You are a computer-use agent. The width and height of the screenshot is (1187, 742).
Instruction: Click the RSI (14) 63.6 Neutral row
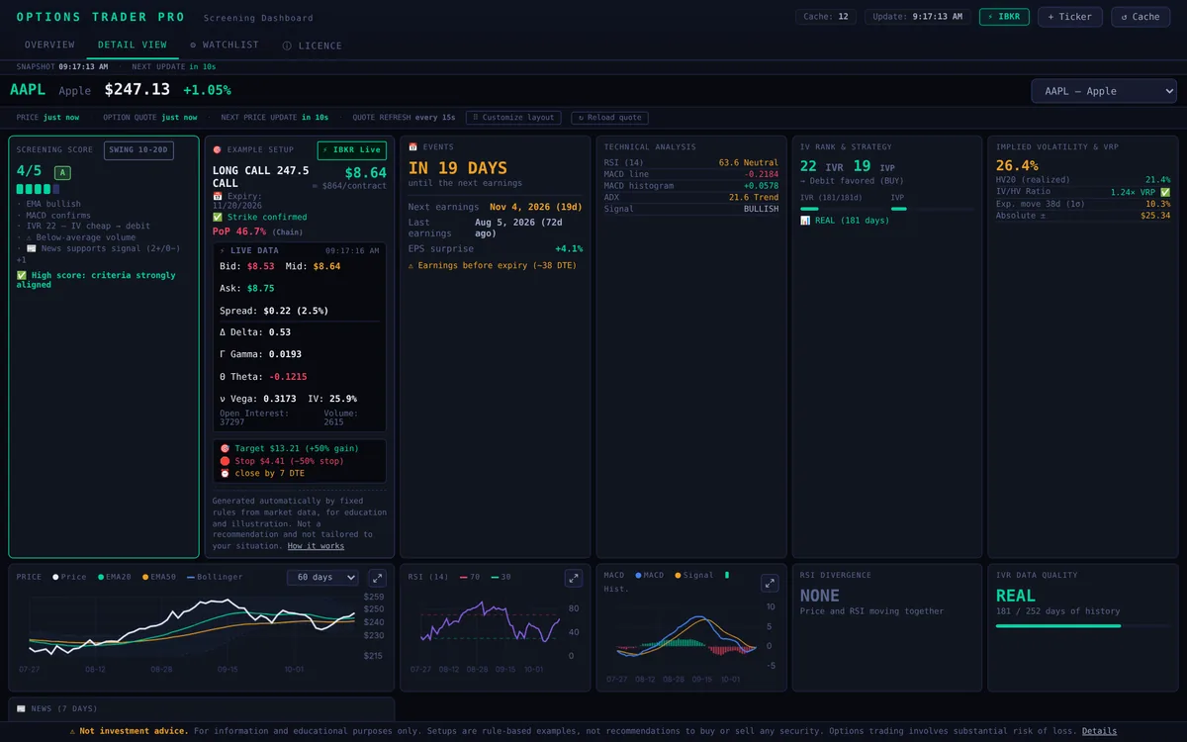pos(691,162)
